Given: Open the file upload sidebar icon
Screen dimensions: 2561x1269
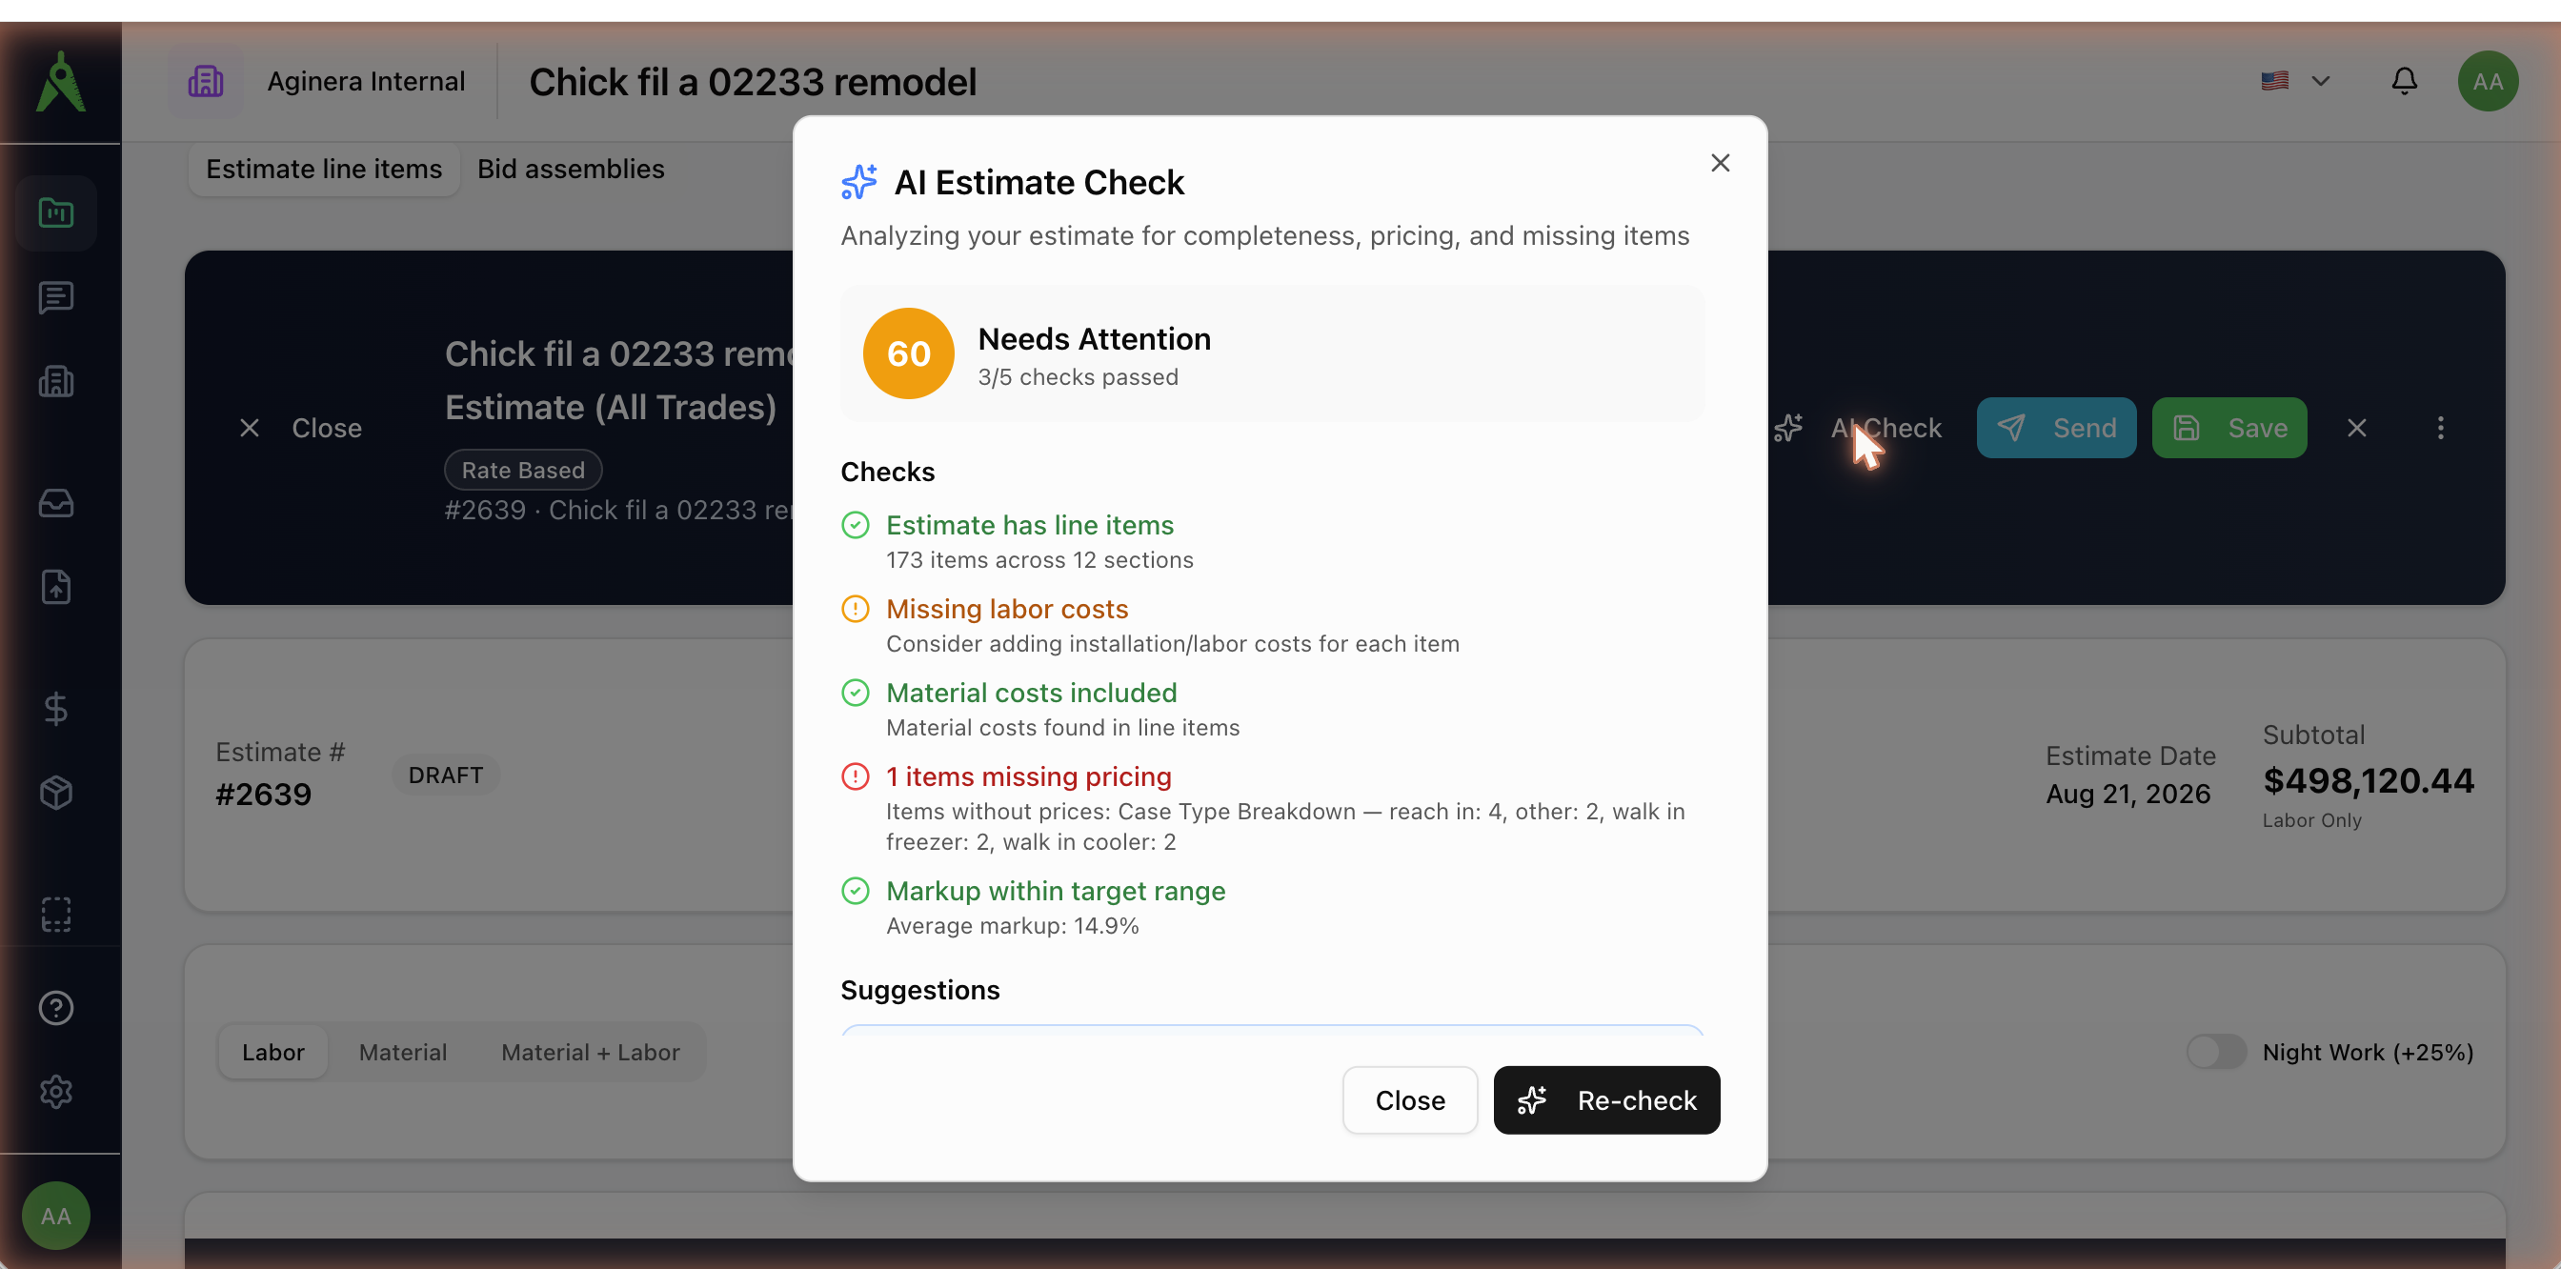Looking at the screenshot, I should pos(55,586).
